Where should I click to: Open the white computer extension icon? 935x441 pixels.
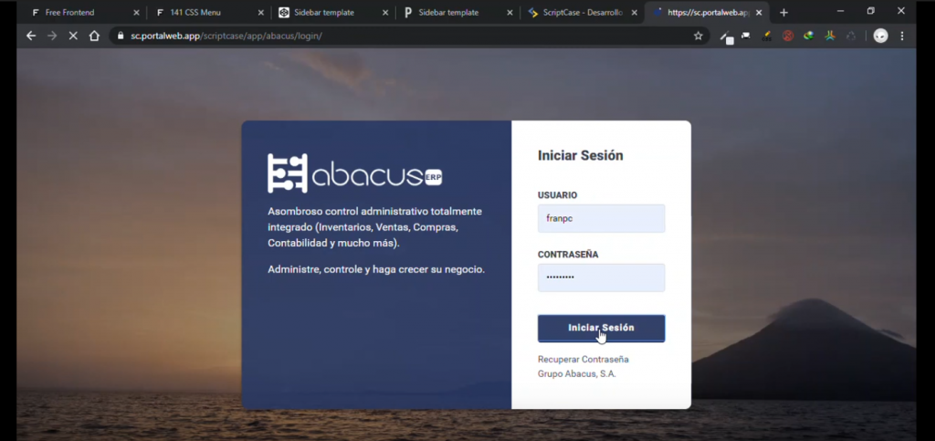coord(746,36)
